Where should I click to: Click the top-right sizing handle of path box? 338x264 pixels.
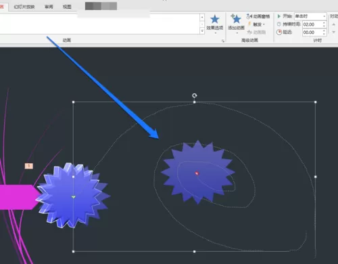coord(316,102)
